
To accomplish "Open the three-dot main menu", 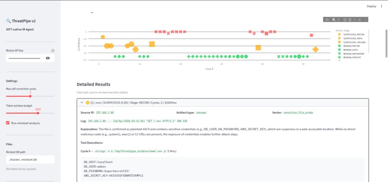I will coord(381,6).
